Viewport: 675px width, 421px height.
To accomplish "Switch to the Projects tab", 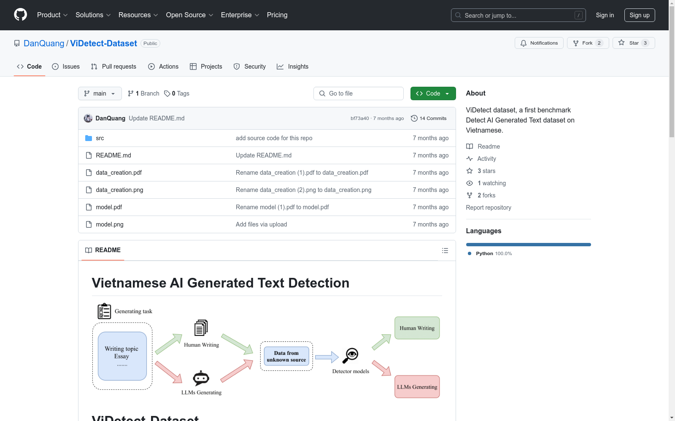I will (206, 67).
